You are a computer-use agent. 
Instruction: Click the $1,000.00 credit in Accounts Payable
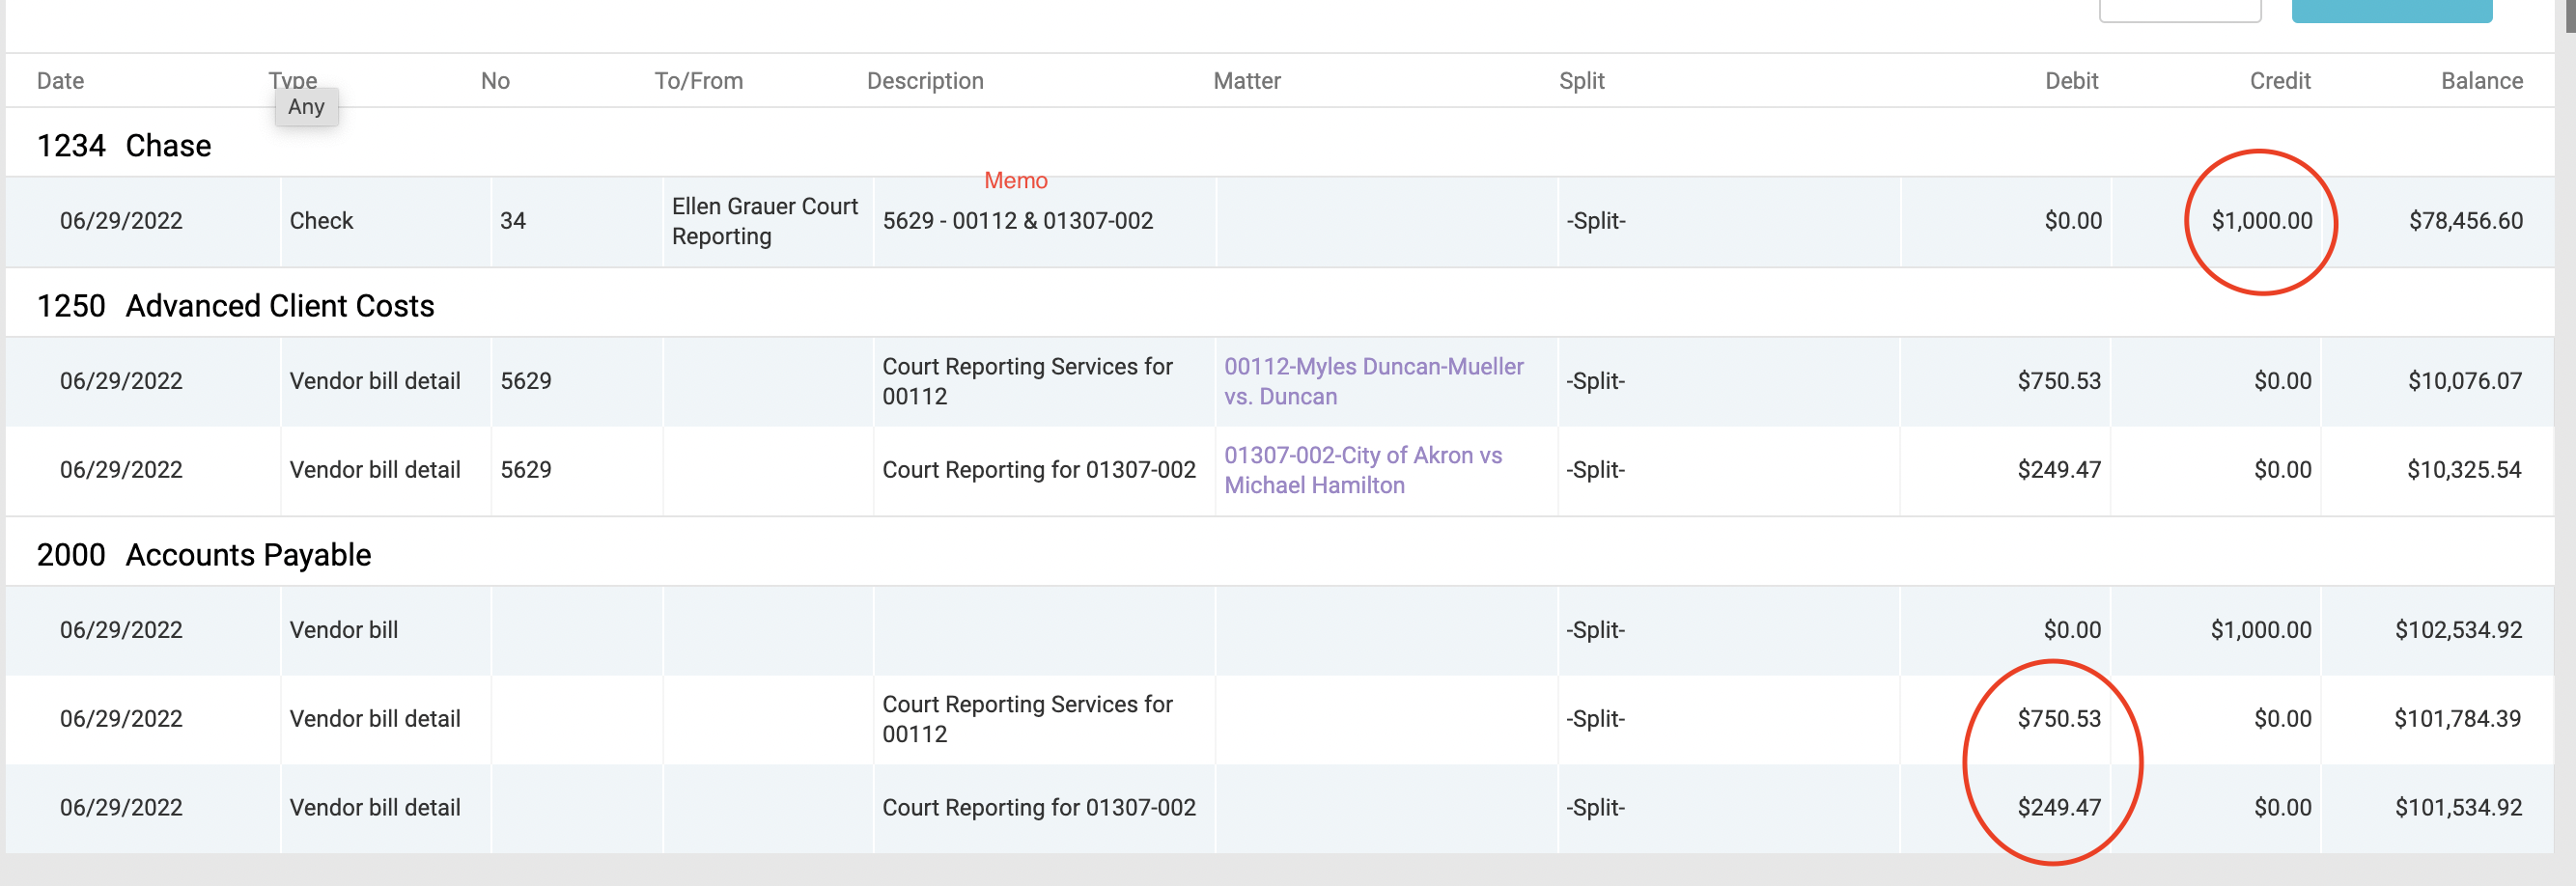[2261, 630]
